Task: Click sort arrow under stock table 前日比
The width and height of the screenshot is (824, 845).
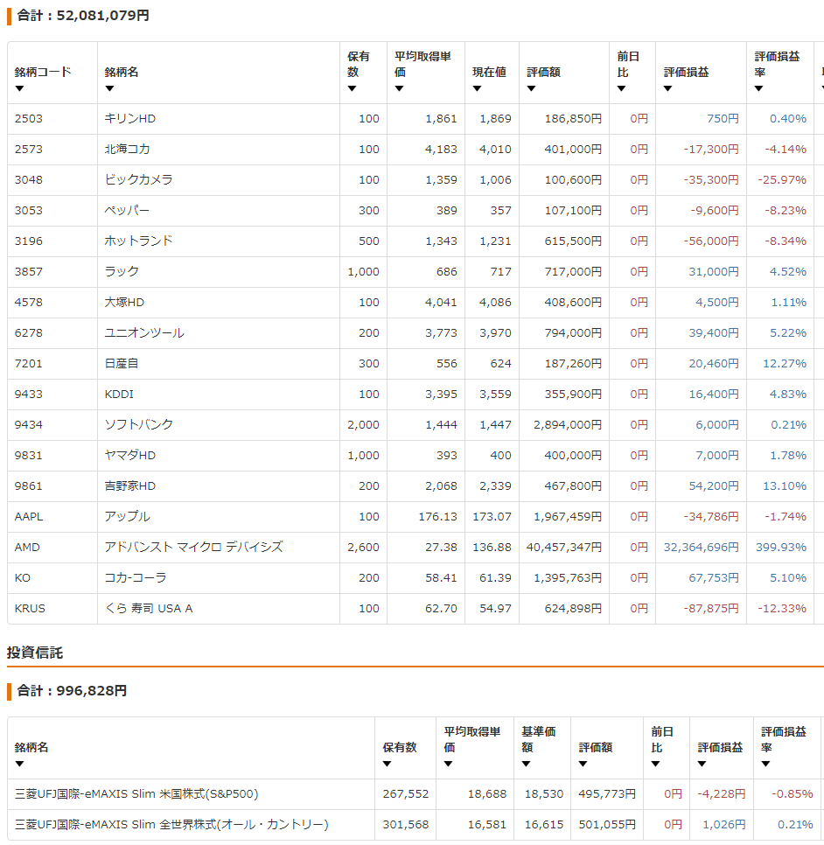Action: point(622,88)
